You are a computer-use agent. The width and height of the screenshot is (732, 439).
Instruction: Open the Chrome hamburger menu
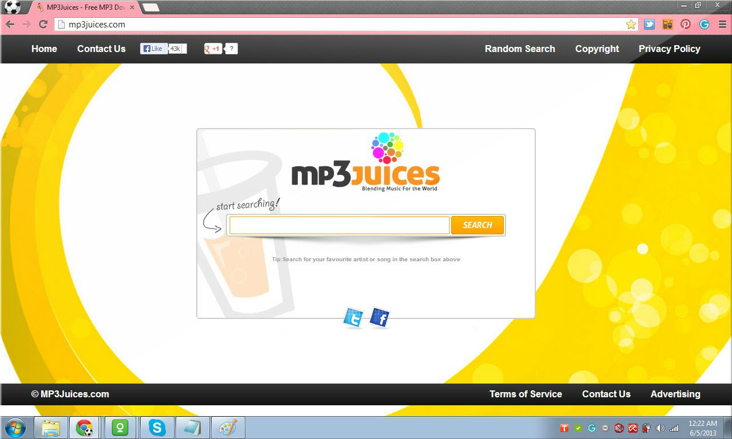(x=722, y=24)
